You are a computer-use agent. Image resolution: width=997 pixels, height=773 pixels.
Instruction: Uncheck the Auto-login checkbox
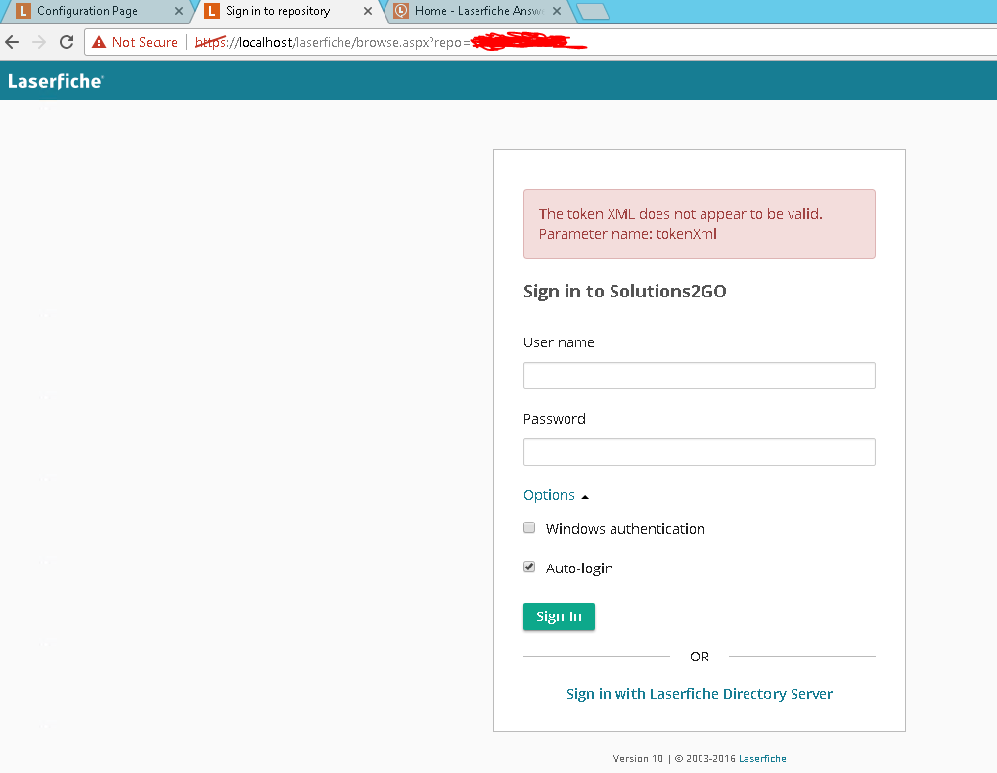[529, 567]
